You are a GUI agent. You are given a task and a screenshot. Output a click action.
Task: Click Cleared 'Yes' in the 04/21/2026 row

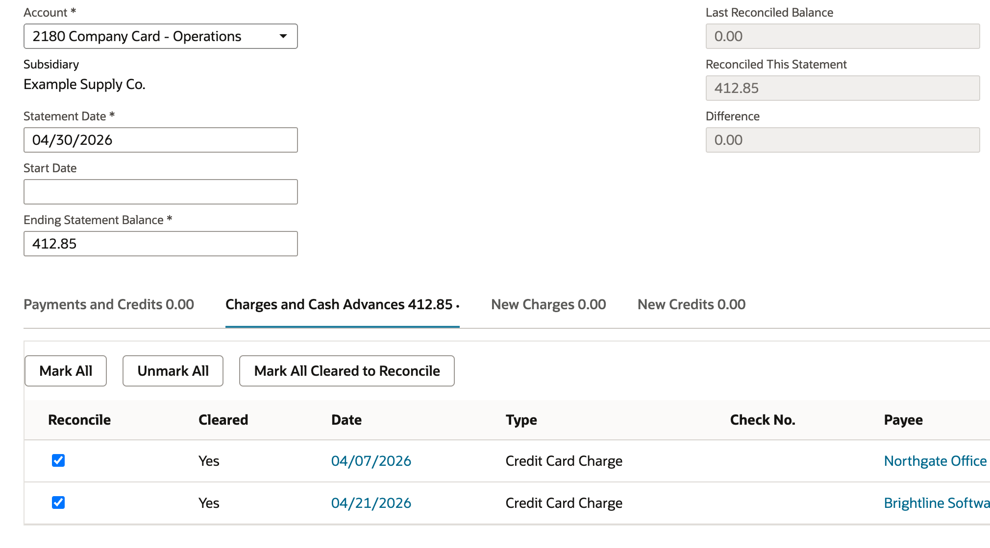coord(209,503)
